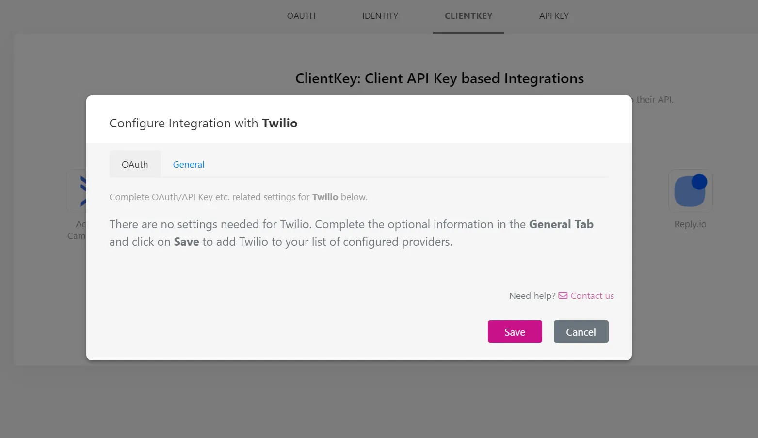
Task: Select the CLIENTKEY navigation tab
Action: pyautogui.click(x=468, y=16)
